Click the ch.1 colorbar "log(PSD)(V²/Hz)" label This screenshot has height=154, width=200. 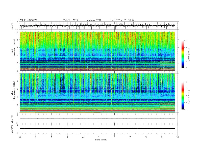(x=189, y=55)
